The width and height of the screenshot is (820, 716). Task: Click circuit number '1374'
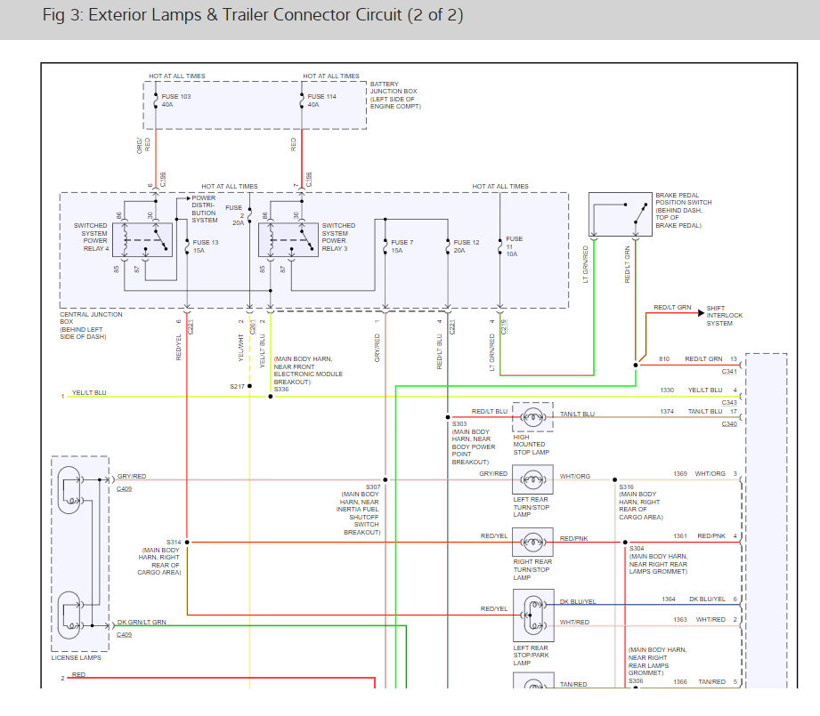pos(667,412)
